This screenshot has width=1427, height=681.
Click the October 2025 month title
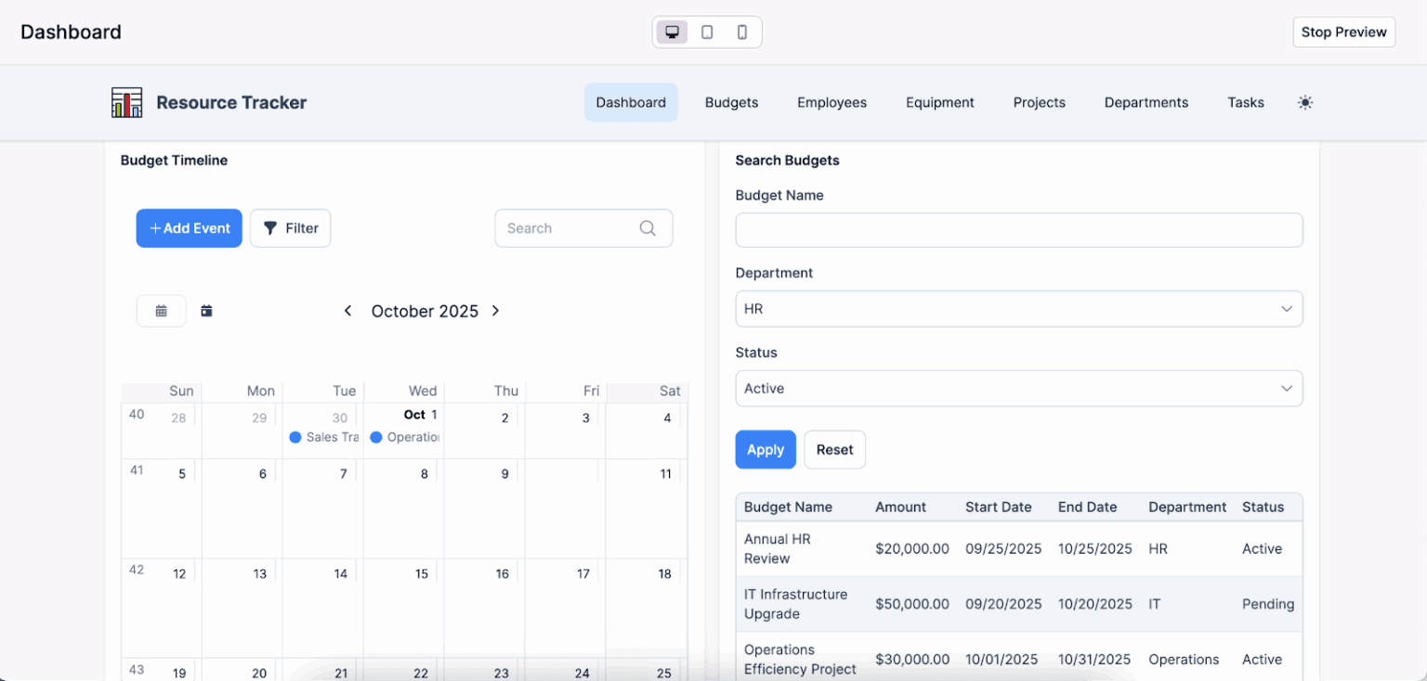(425, 311)
